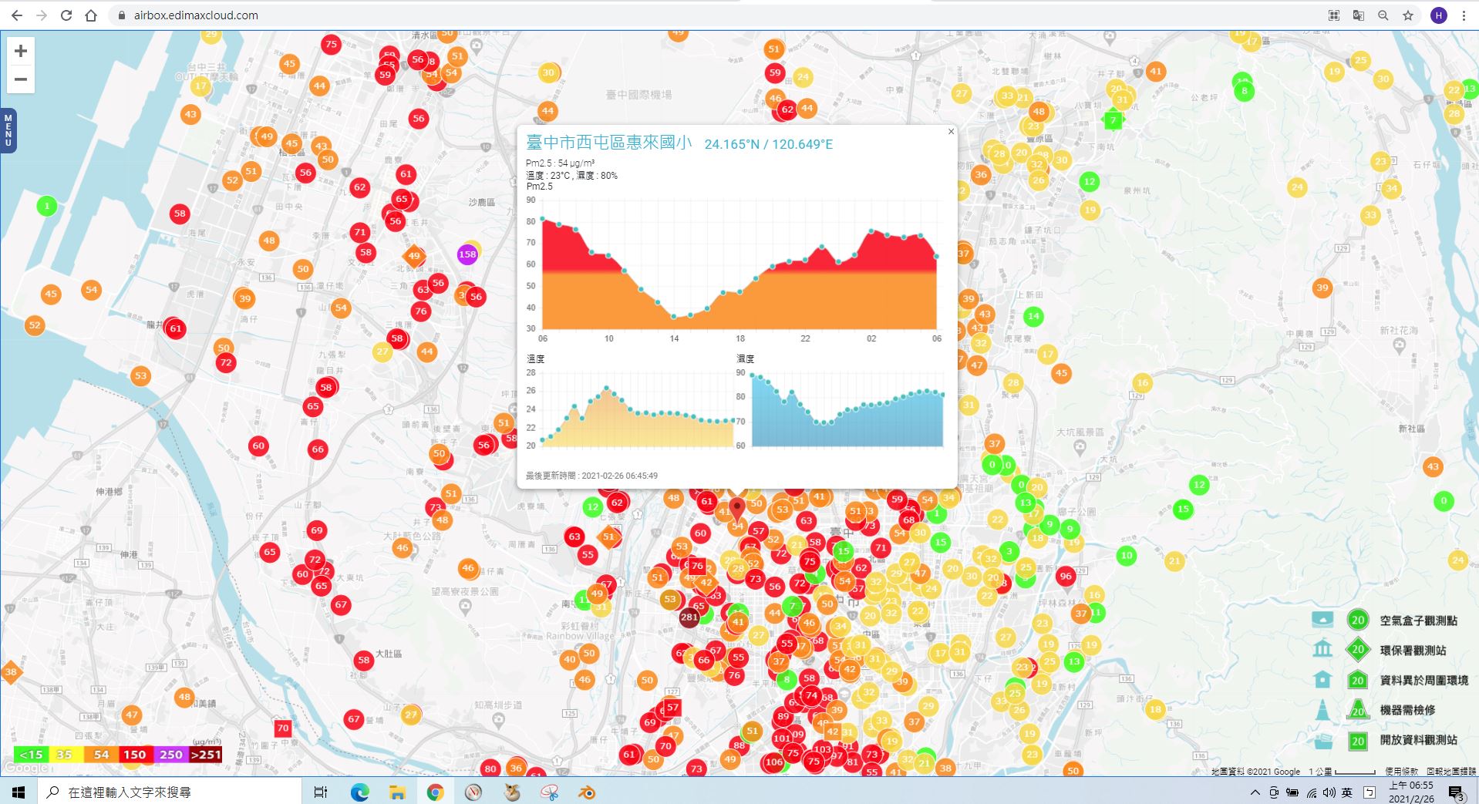
Task: Click the dark red >251 scale swatch
Action: click(x=205, y=755)
